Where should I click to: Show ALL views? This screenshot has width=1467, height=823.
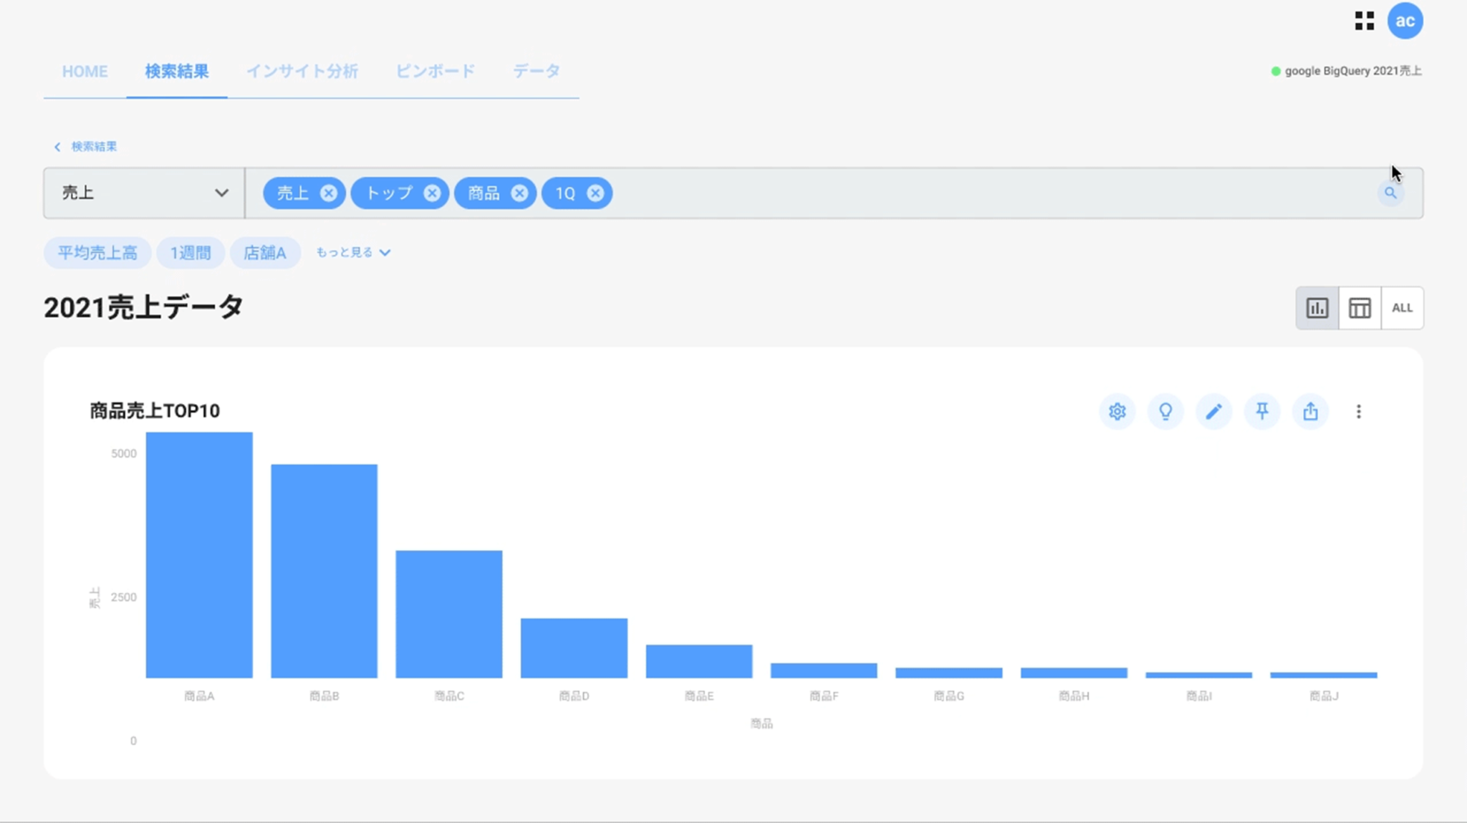[x=1402, y=308]
